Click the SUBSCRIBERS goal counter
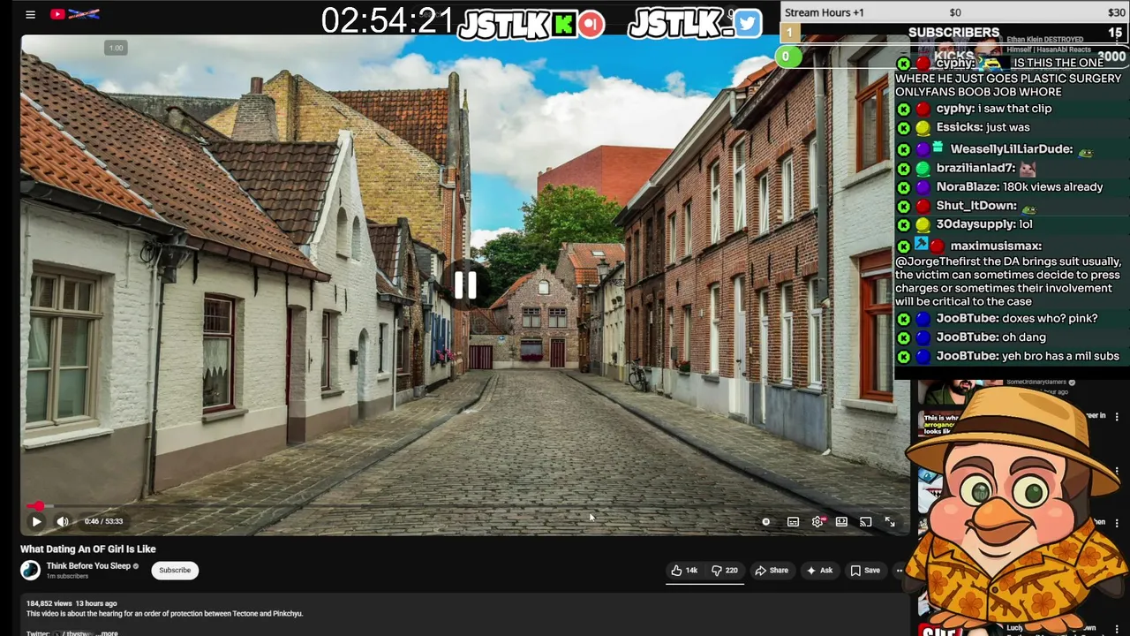 tap(955, 32)
